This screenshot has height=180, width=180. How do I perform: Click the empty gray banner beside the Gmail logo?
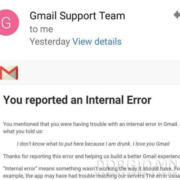(x=99, y=73)
